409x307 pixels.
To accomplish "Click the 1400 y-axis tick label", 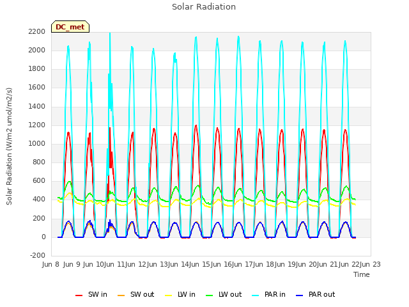I will 37,106.
